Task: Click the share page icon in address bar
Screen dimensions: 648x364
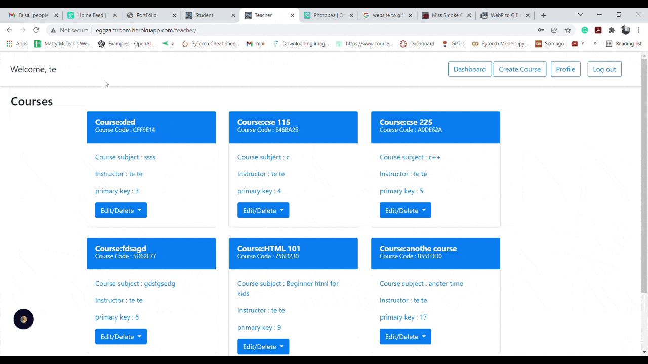Action: (554, 30)
